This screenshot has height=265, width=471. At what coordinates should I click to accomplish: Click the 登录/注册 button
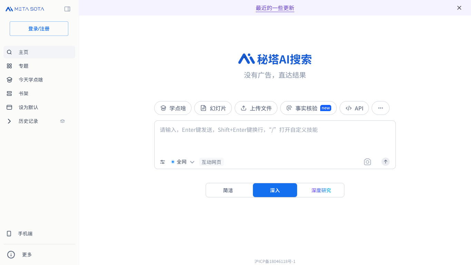[39, 29]
